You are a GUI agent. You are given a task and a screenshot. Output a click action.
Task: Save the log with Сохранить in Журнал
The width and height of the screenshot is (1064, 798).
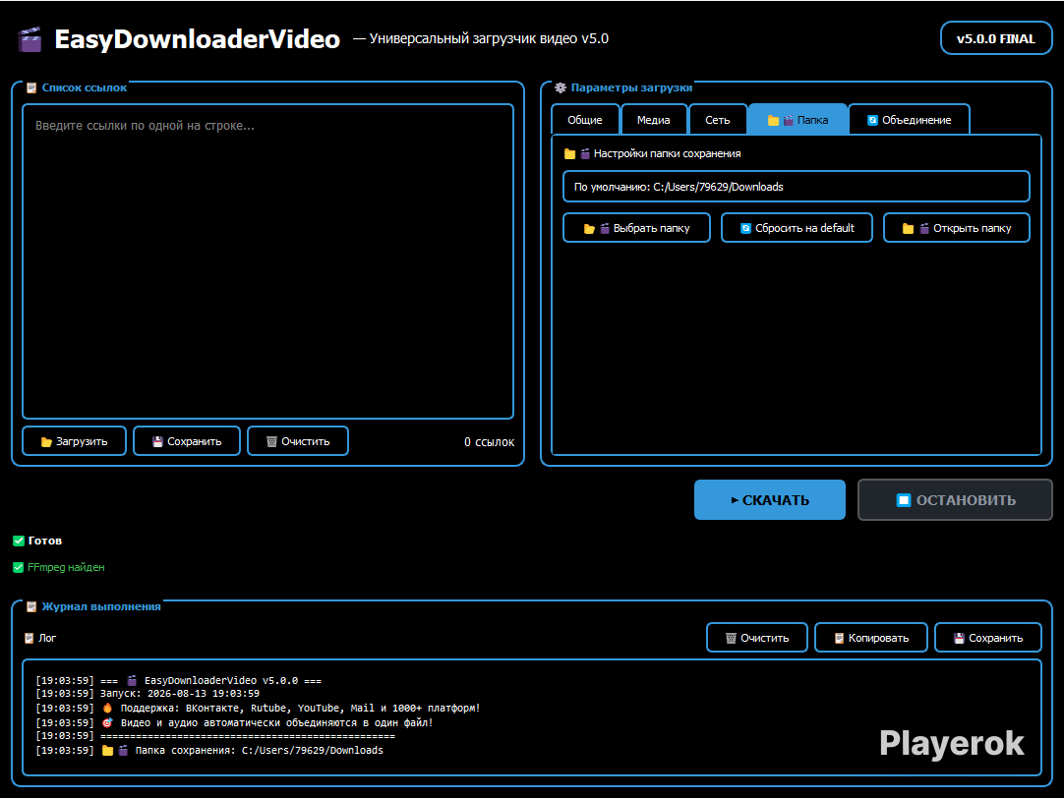tap(988, 638)
